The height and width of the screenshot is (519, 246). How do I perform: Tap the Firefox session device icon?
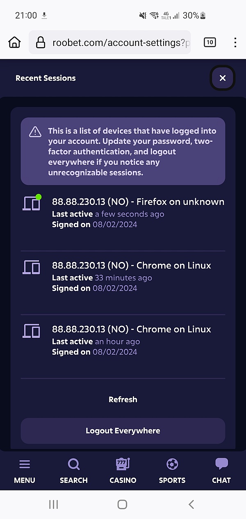tap(32, 203)
